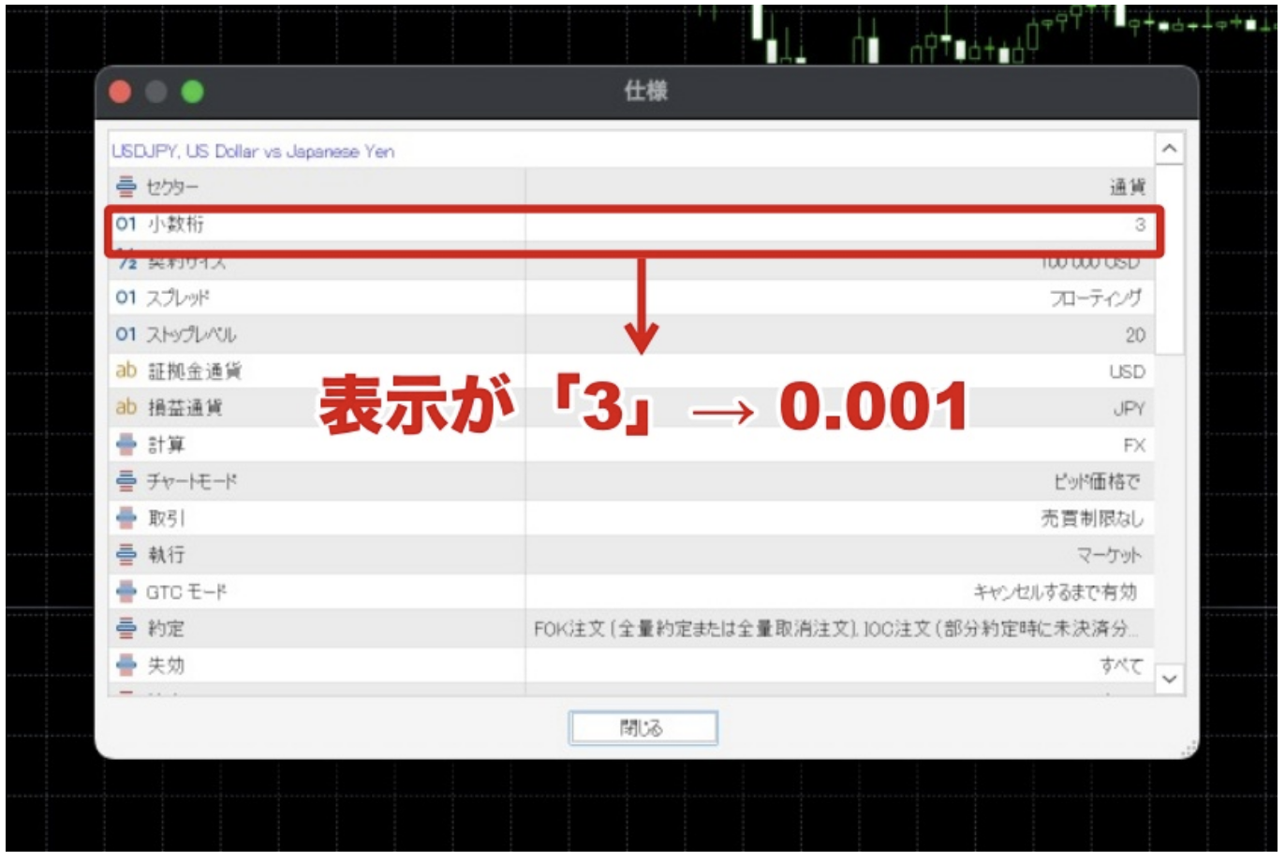The width and height of the screenshot is (1285, 861).
Task: Click the green maximize window button
Action: 193,92
